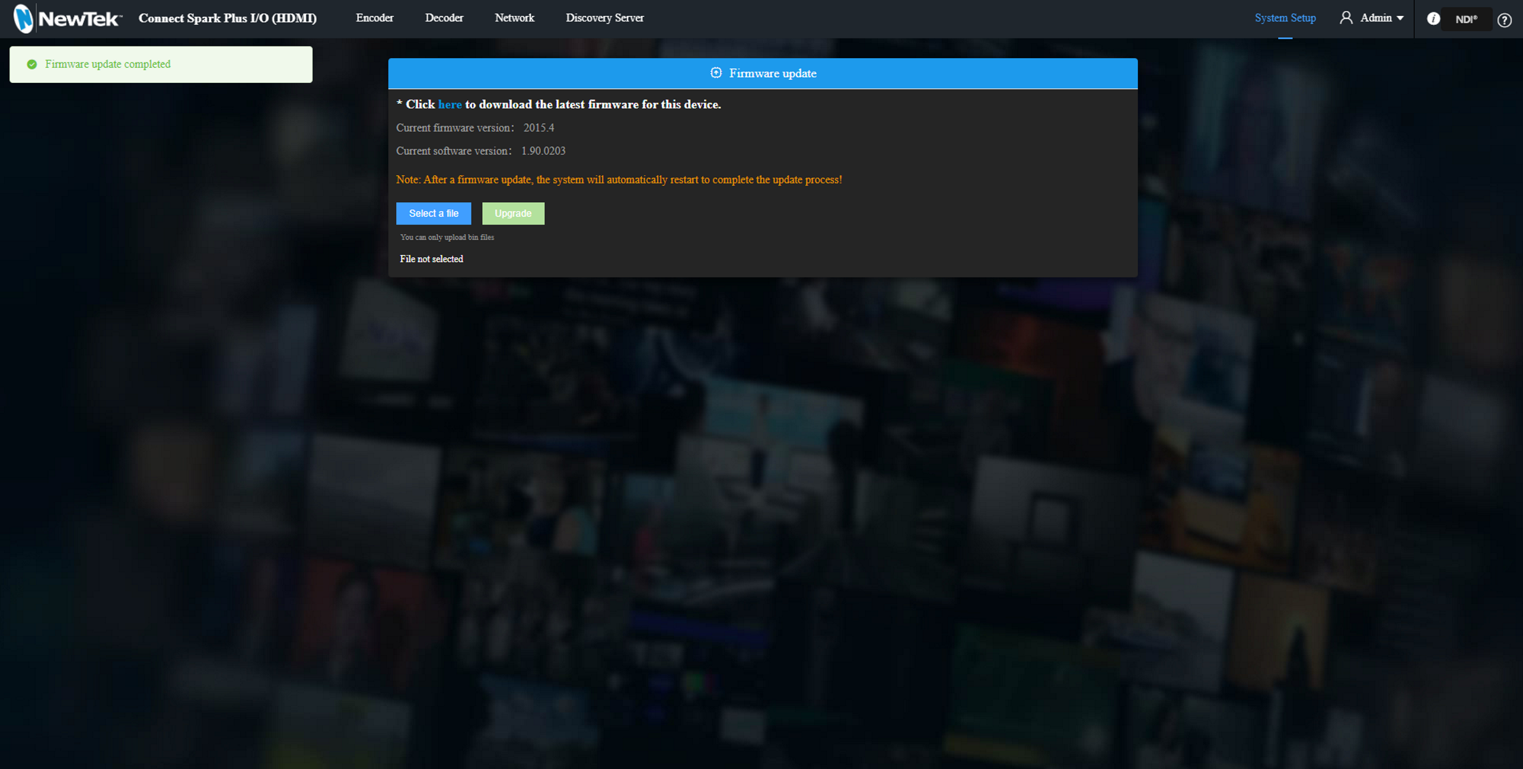The width and height of the screenshot is (1523, 769).
Task: Click the Connect Spark Plus I/O title
Action: click(x=227, y=18)
